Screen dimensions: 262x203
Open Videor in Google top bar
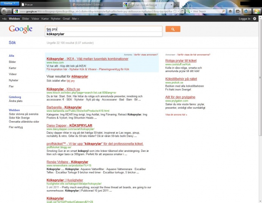pyautogui.click(x=35, y=19)
